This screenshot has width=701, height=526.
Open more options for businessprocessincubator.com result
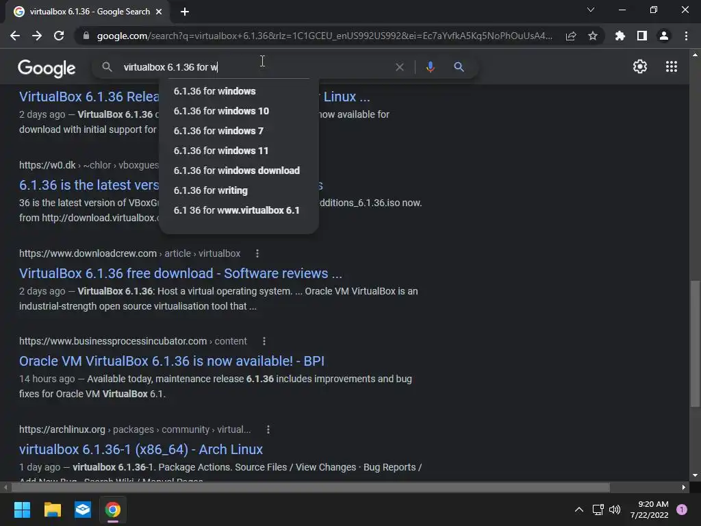(264, 341)
